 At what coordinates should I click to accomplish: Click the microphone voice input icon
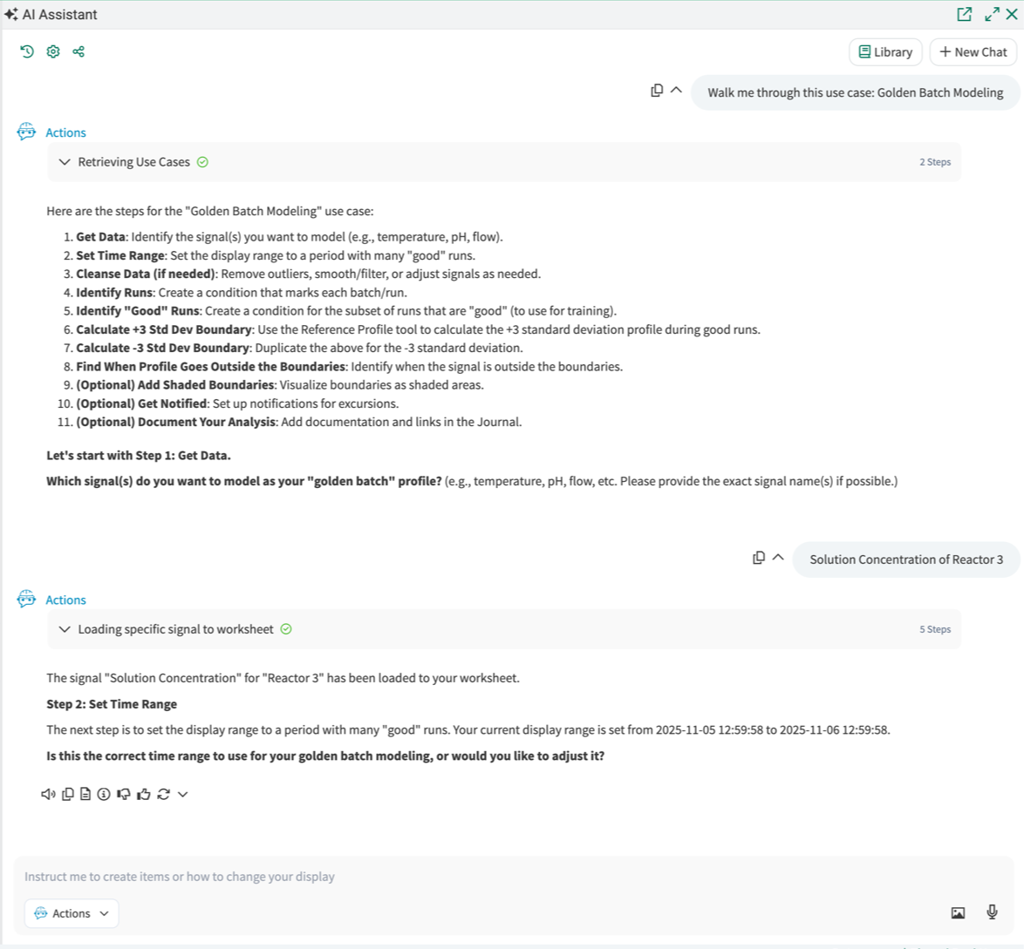tap(992, 912)
